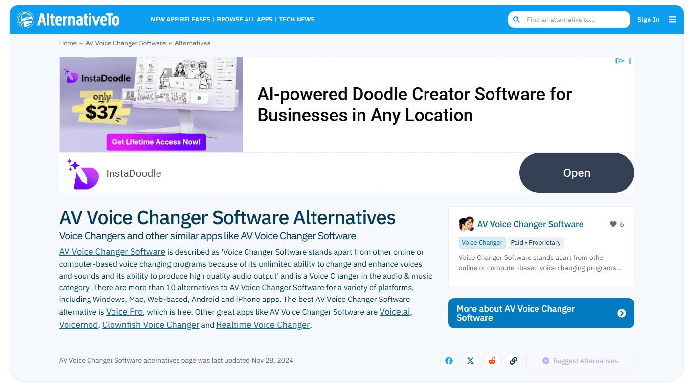The height and width of the screenshot is (386, 694).
Task: Focus the Find an alternative search field
Action: coord(569,20)
